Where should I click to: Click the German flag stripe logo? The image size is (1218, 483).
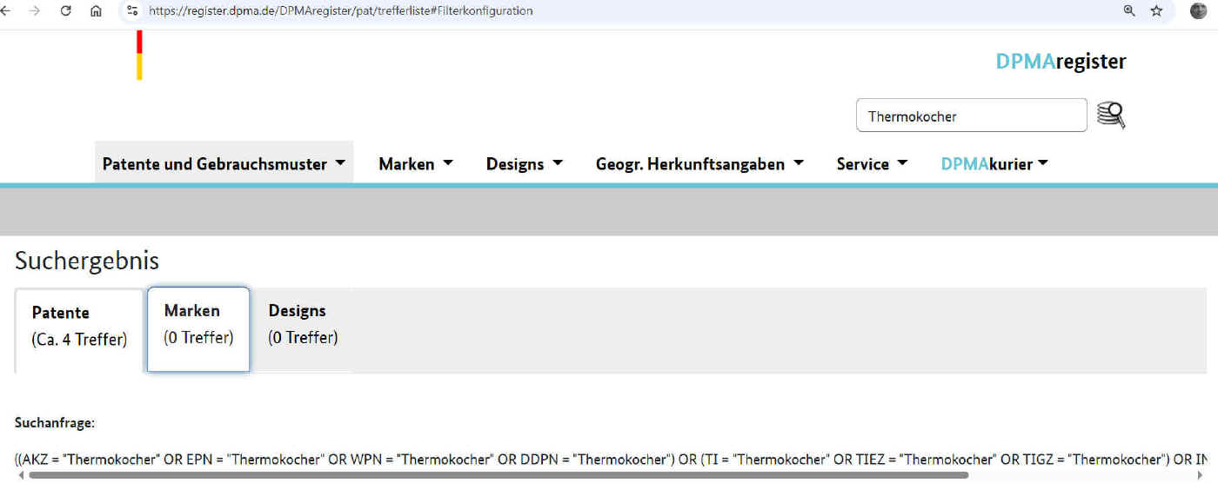point(139,55)
